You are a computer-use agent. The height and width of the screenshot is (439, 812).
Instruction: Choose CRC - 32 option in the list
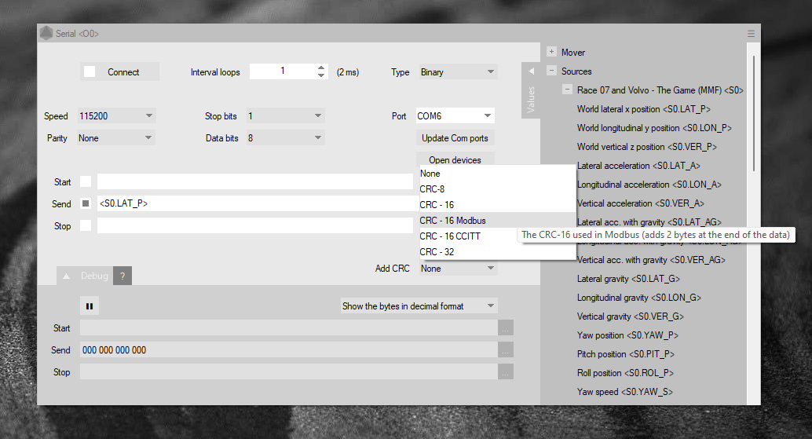pyautogui.click(x=437, y=252)
